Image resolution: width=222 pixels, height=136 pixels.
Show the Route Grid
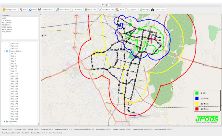click(76, 10)
